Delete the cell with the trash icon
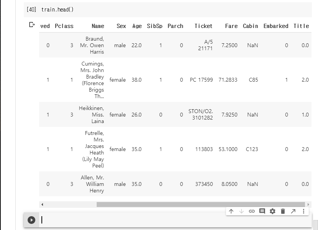318x230 pixels. [283, 211]
